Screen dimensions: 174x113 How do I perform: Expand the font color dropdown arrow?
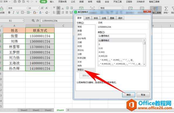43,13
